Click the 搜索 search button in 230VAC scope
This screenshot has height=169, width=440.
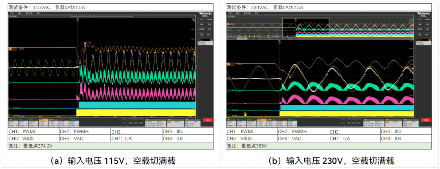(x=427, y=24)
